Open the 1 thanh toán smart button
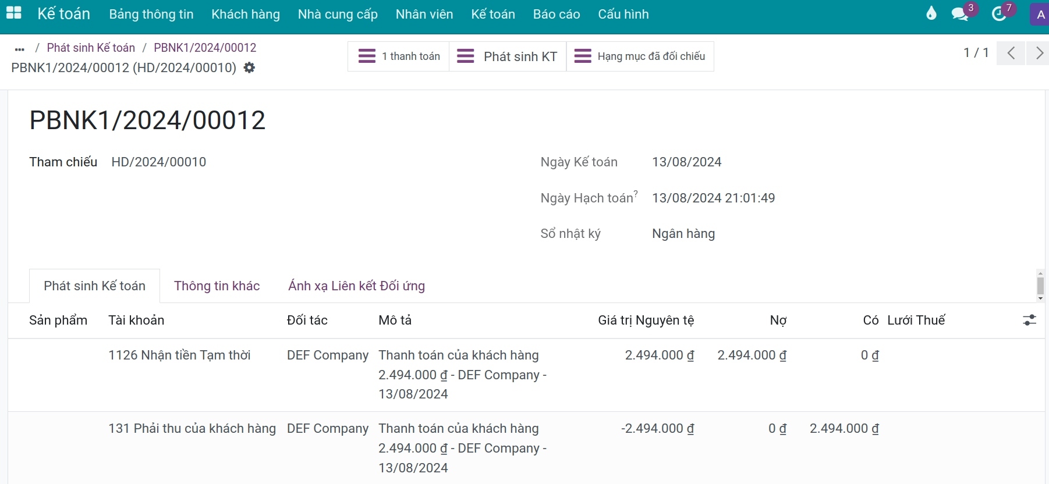 399,56
